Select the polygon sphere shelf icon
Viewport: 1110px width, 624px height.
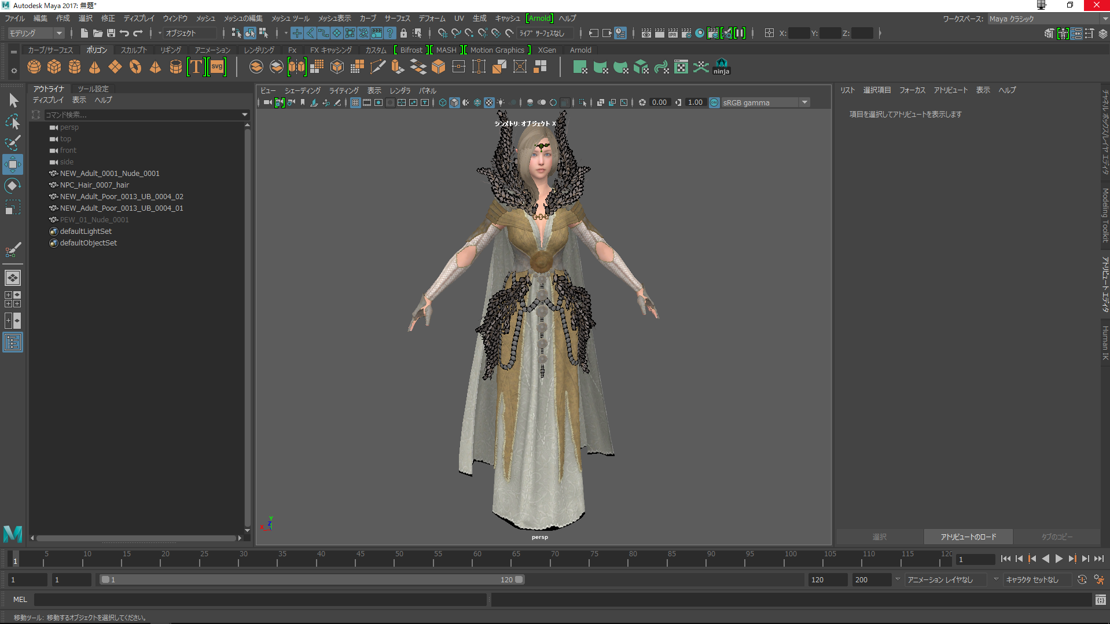pyautogui.click(x=34, y=67)
